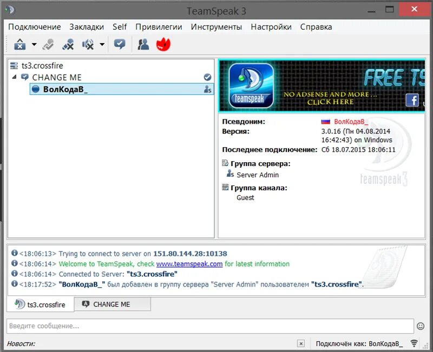The height and width of the screenshot is (352, 433).
Task: Click the bold "ts3.crossfire" in the Connected to Server line
Action: coord(152,274)
